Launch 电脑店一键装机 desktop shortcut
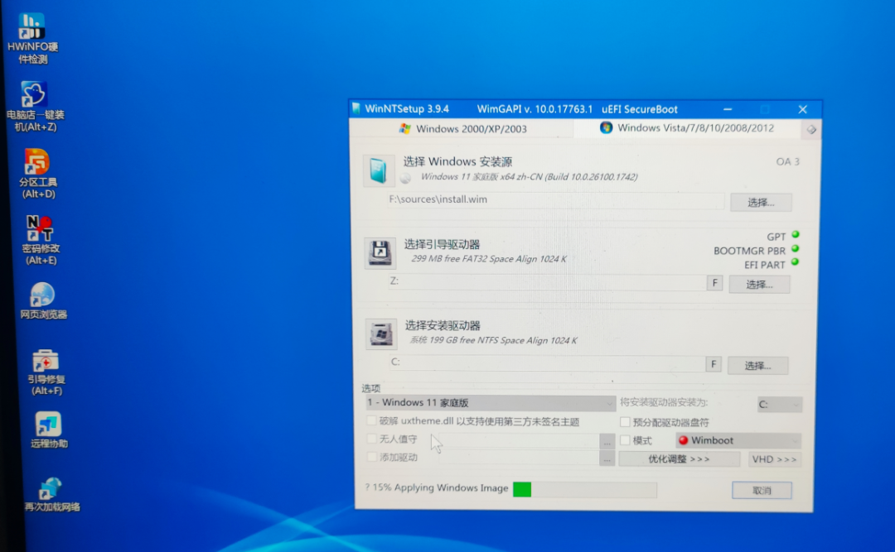The height and width of the screenshot is (552, 895). [x=34, y=94]
